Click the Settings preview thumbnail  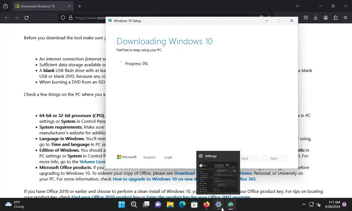(x=218, y=177)
